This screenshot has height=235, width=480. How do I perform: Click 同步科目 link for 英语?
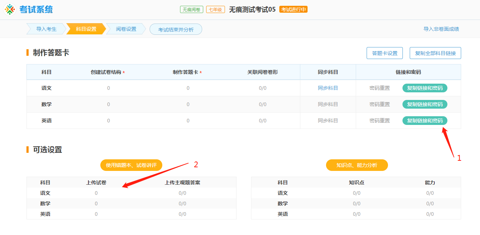[x=328, y=121]
